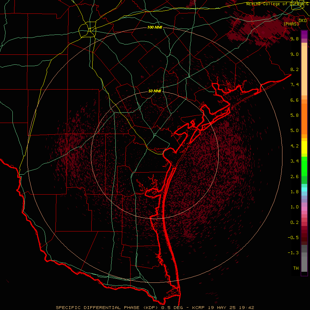Click the 3.4 value on the legend
The height and width of the screenshot is (310, 310).
(x=294, y=161)
